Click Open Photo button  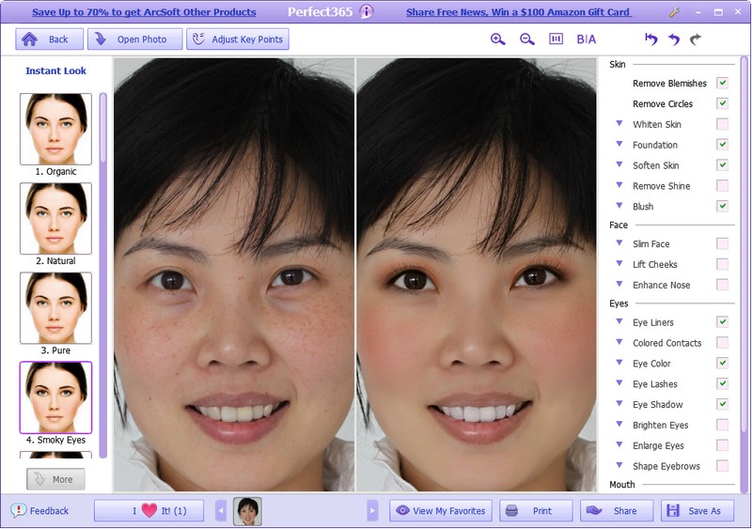pos(134,39)
